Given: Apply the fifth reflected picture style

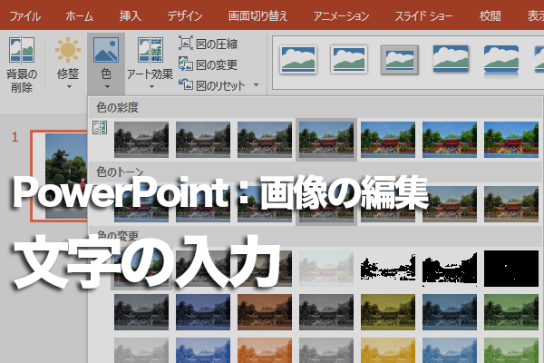Looking at the screenshot, I should coord(501,61).
